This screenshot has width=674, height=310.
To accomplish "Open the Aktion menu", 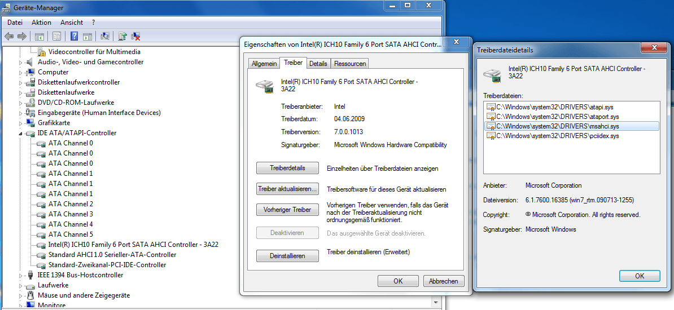I will pyautogui.click(x=41, y=23).
